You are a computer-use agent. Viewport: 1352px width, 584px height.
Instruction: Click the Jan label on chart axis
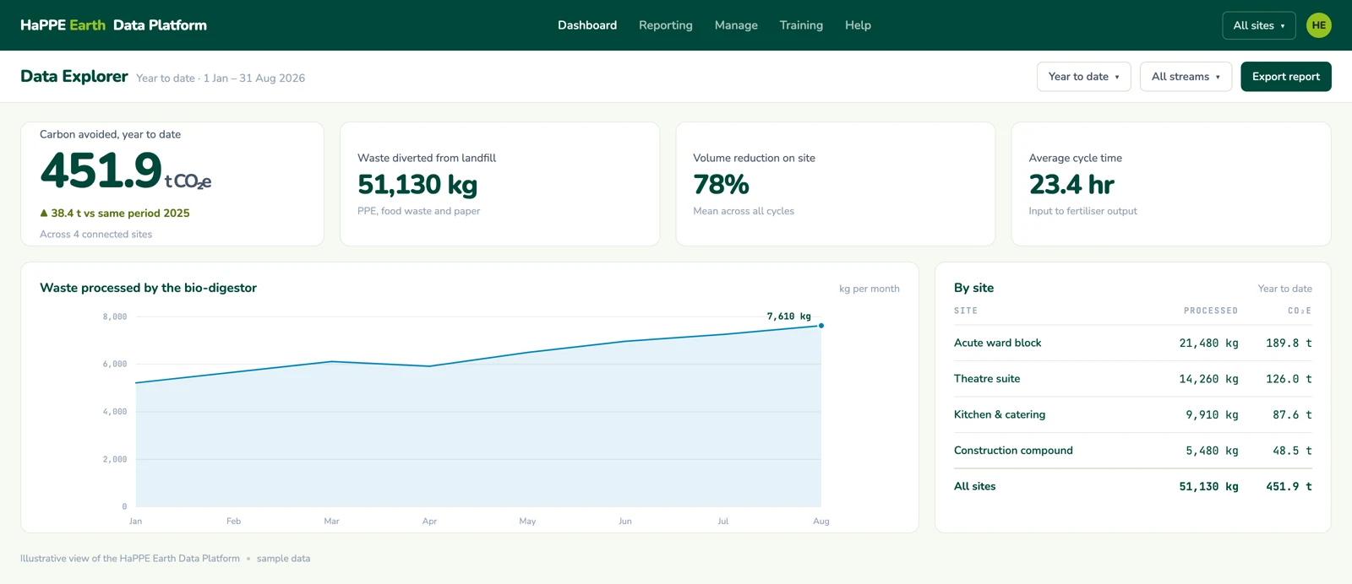[135, 522]
